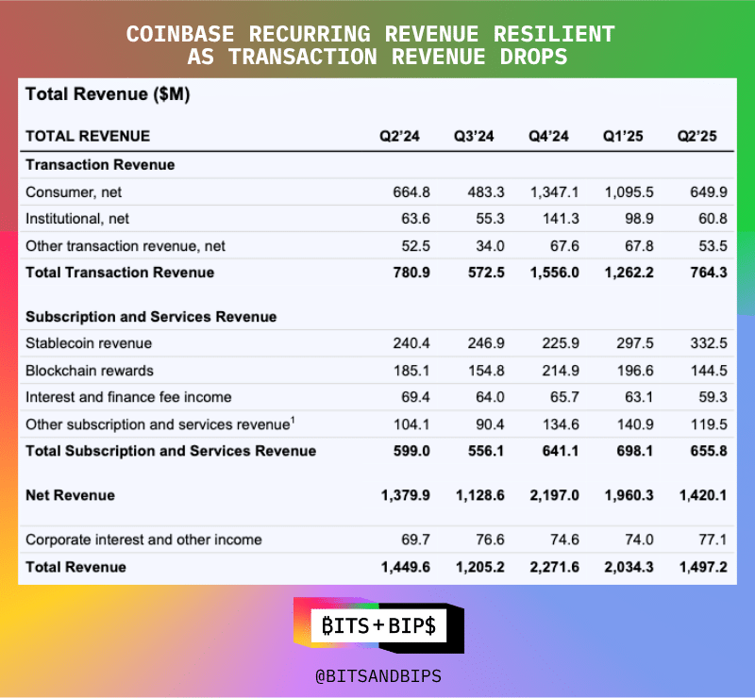Click net revenue value 2,197.0
Screen dimensions: 755x698
click(554, 495)
